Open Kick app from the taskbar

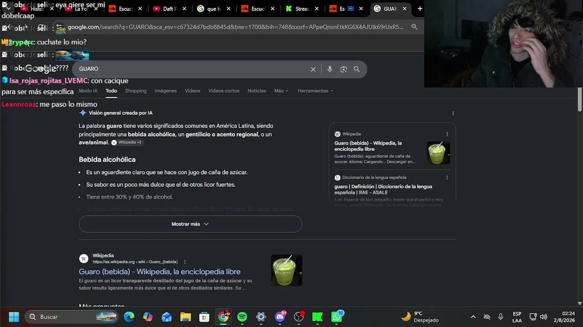[317, 317]
